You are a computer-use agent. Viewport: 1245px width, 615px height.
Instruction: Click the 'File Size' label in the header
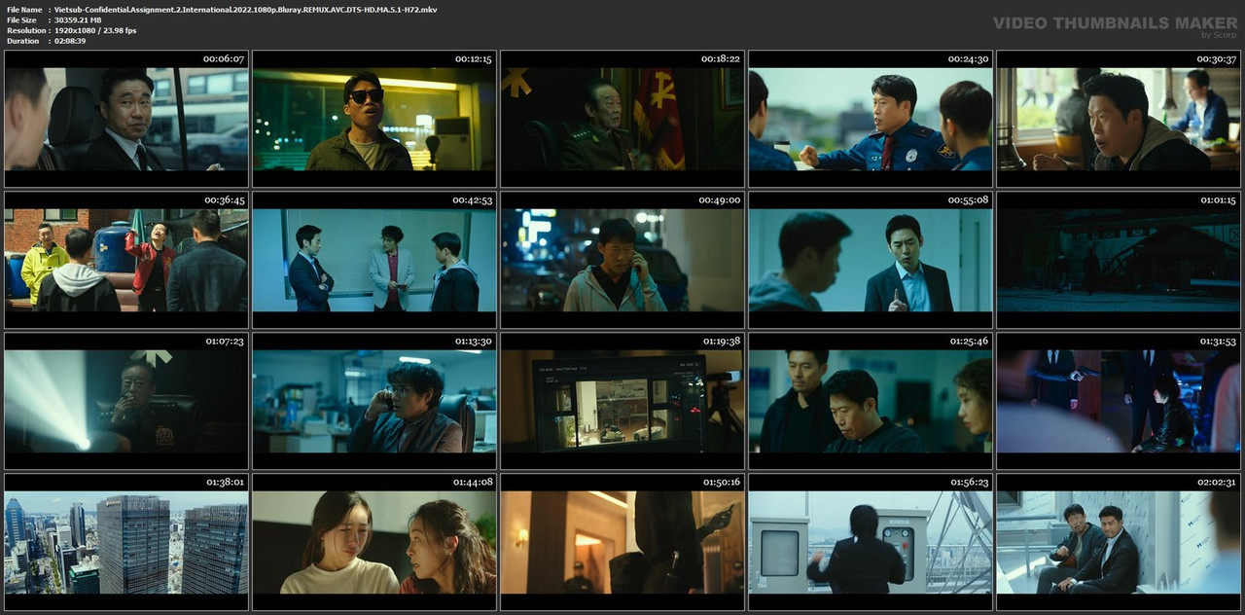tap(21, 19)
